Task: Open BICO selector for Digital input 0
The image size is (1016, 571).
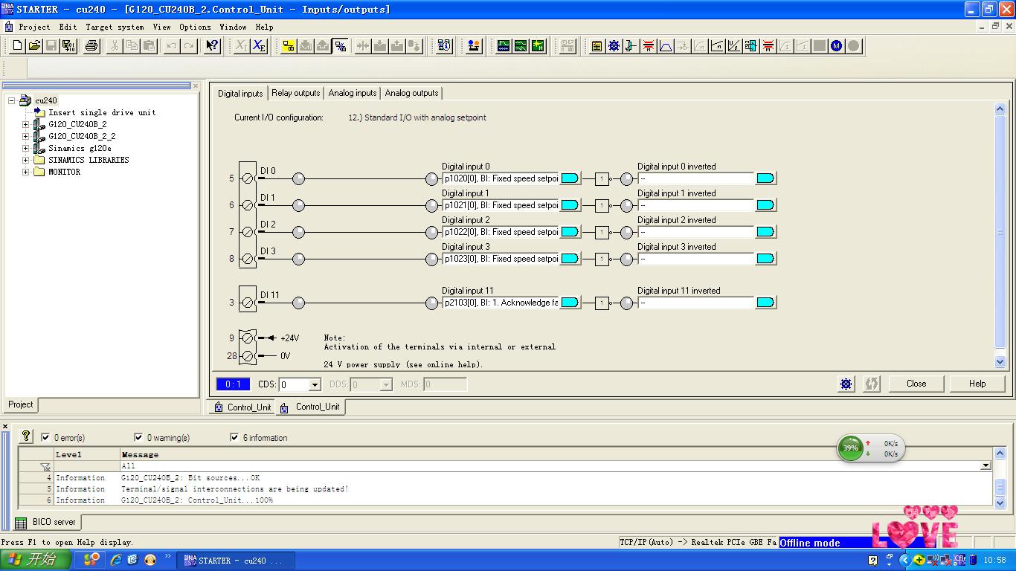Action: click(x=570, y=178)
